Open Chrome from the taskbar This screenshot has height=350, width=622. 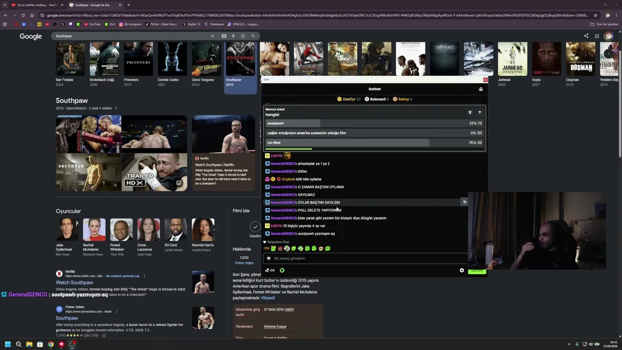(51, 344)
